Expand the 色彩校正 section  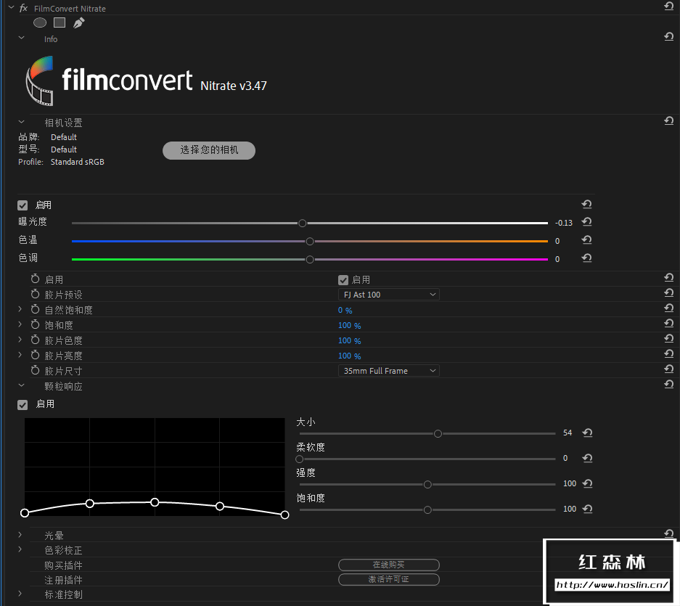coord(20,549)
